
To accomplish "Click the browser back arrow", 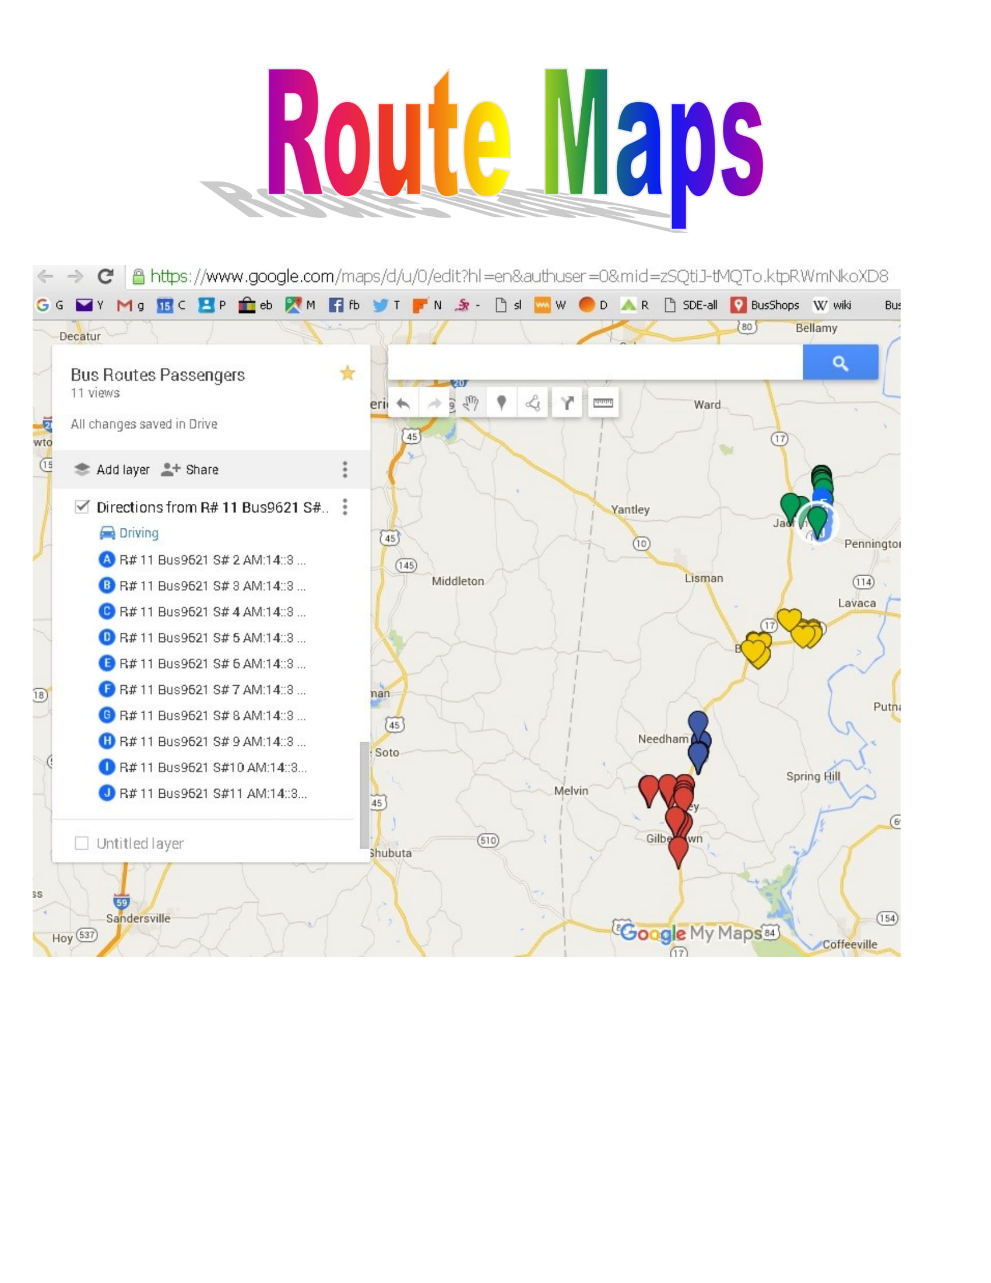I will [45, 276].
